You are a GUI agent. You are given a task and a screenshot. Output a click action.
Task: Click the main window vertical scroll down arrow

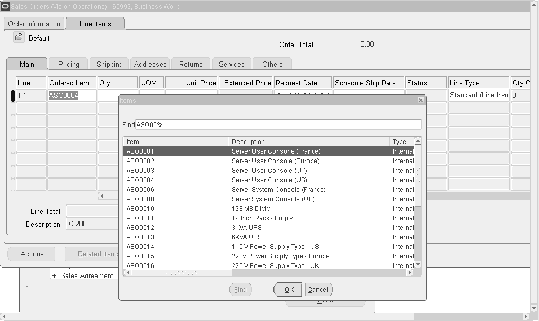point(534,308)
